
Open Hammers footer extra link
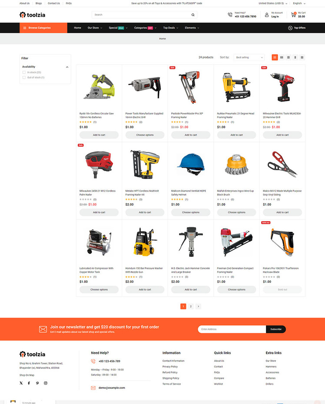tap(271, 367)
